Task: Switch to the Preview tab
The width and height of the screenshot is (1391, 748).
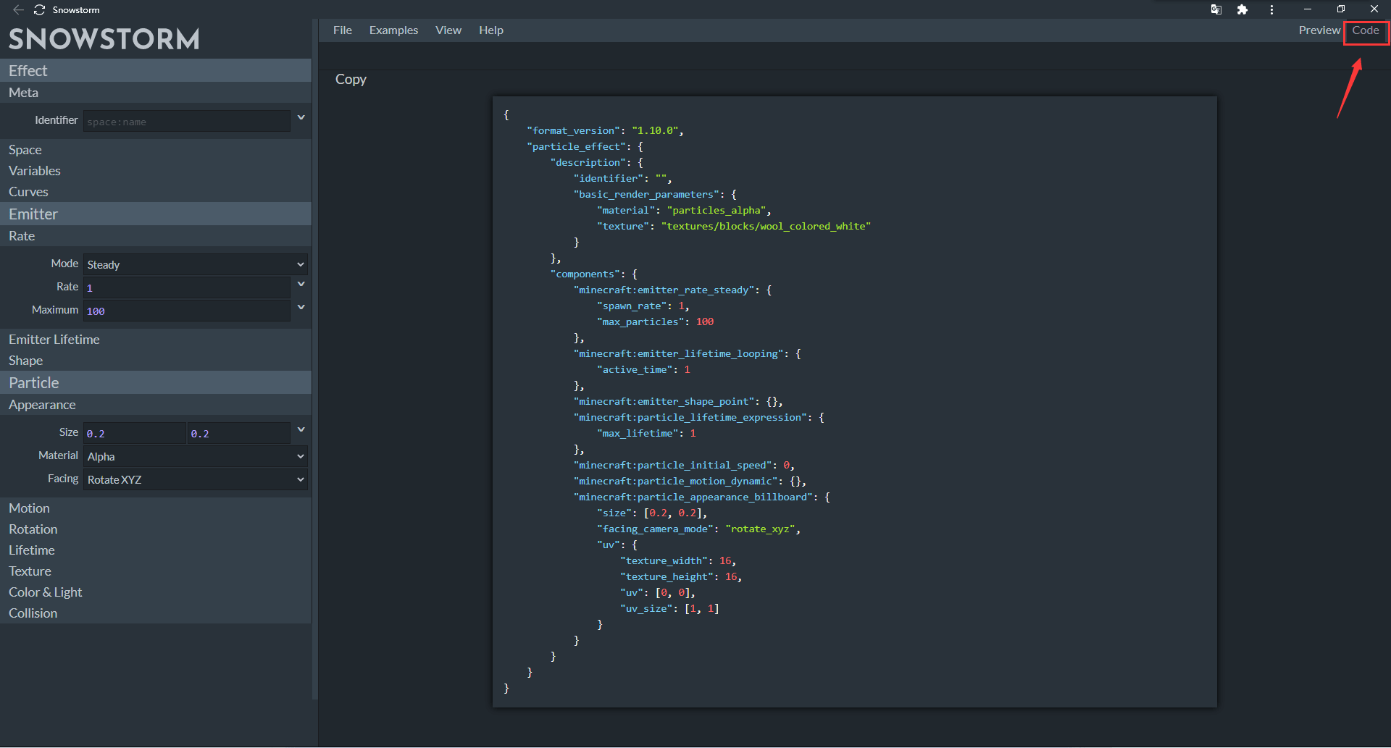Action: [x=1319, y=30]
